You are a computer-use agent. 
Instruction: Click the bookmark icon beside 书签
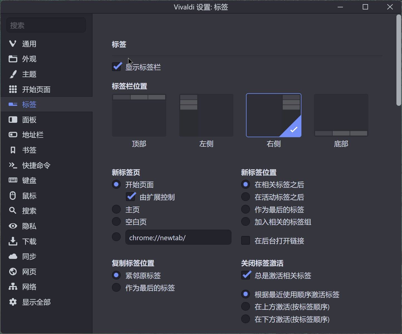coord(13,150)
